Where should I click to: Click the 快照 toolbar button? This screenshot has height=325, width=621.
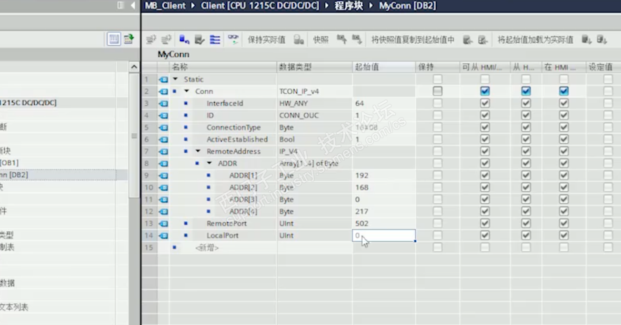(321, 40)
